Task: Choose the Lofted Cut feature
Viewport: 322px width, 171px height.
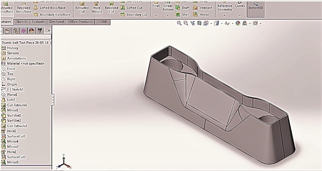Action: 132,8
